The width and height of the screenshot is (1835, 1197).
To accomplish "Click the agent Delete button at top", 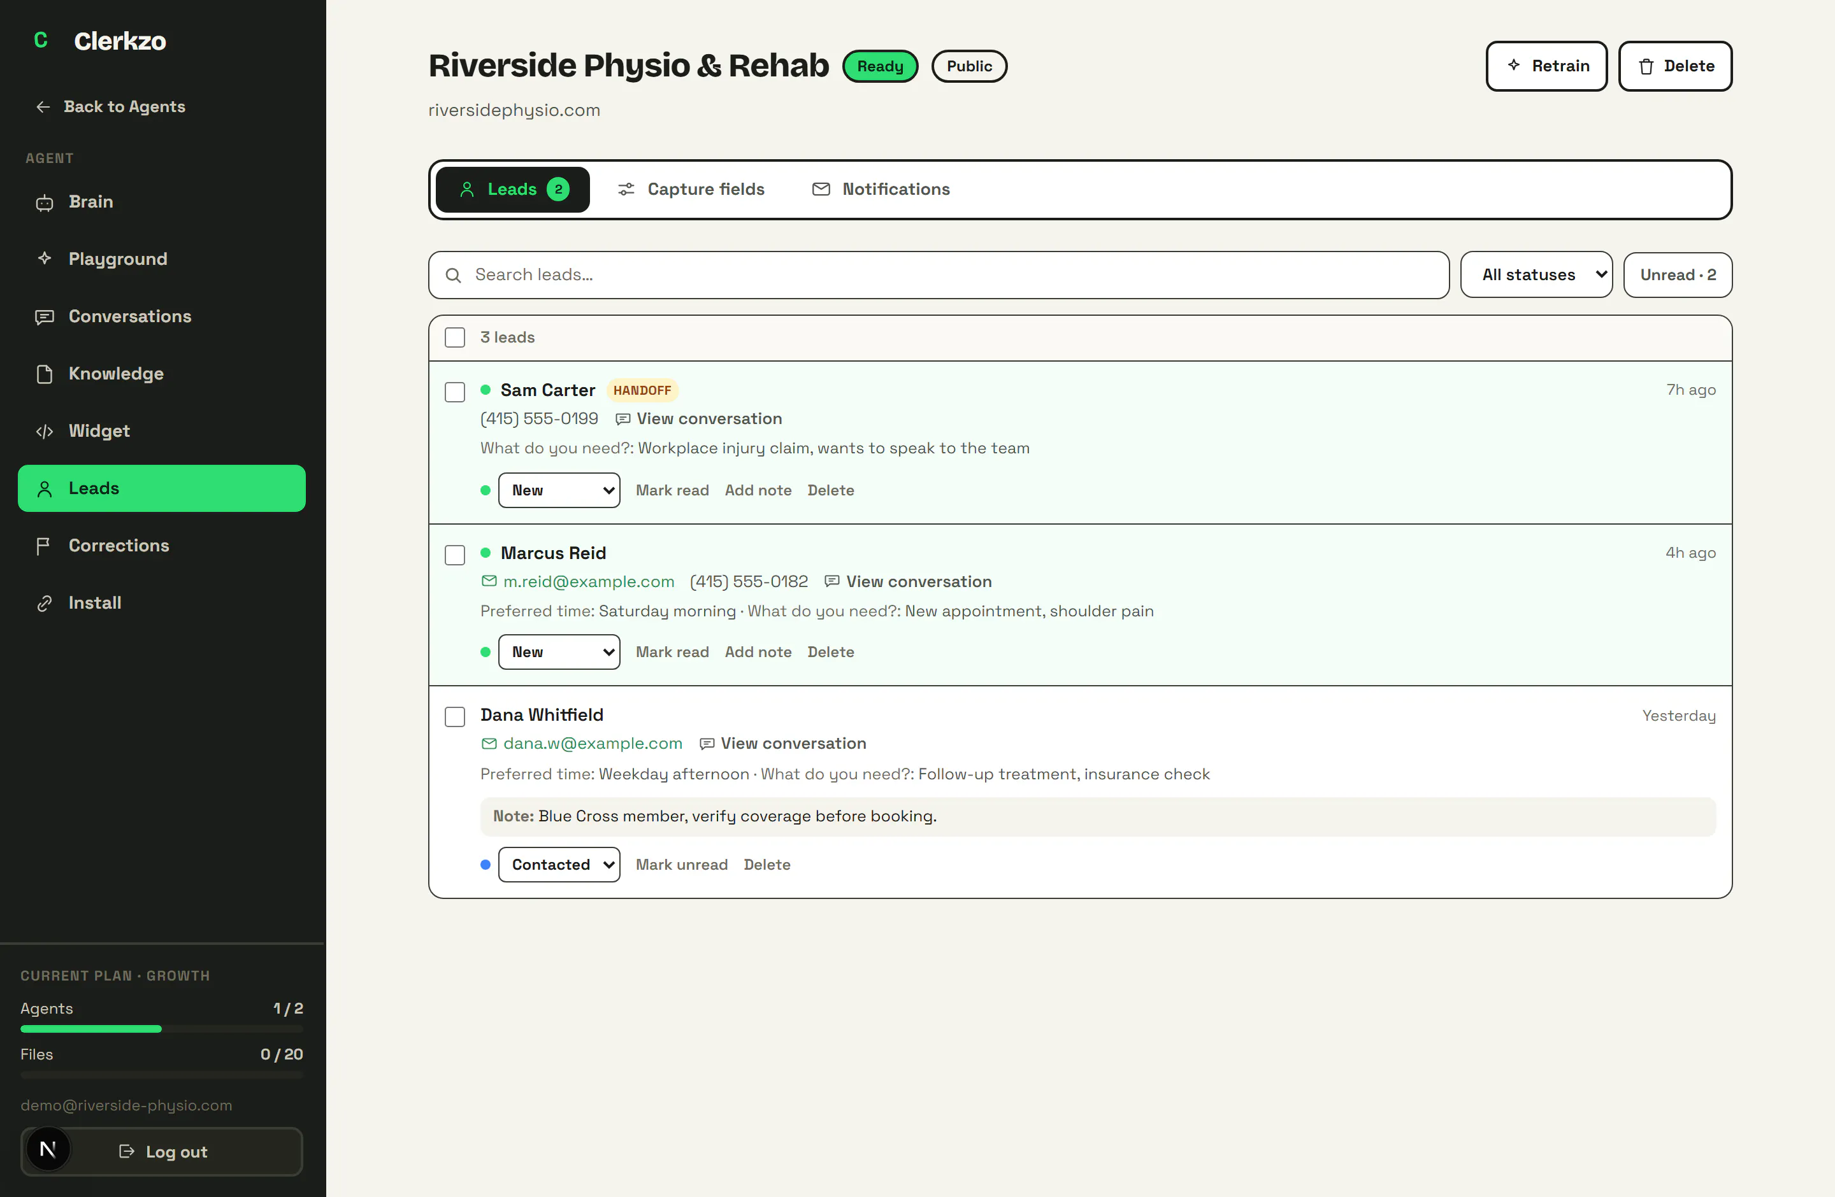I will 1676,66.
